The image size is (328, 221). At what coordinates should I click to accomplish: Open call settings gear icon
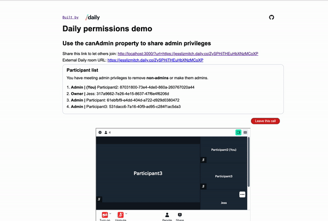tap(100, 133)
